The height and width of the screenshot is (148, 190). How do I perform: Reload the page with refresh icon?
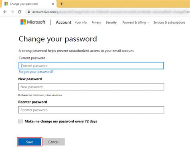click(20, 12)
